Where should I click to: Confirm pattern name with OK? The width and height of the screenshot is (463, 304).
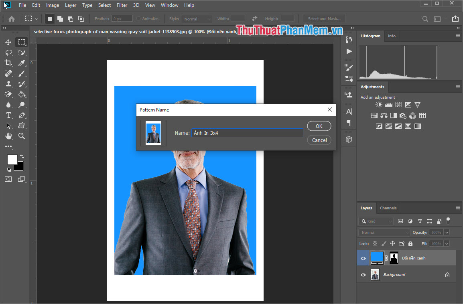click(319, 126)
